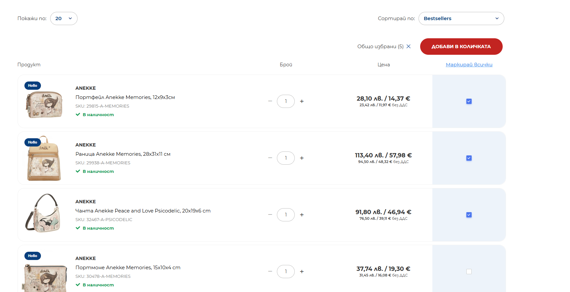Increase quantity for Чанта Anekke Peace and Love
The image size is (570, 292).
coord(302,215)
